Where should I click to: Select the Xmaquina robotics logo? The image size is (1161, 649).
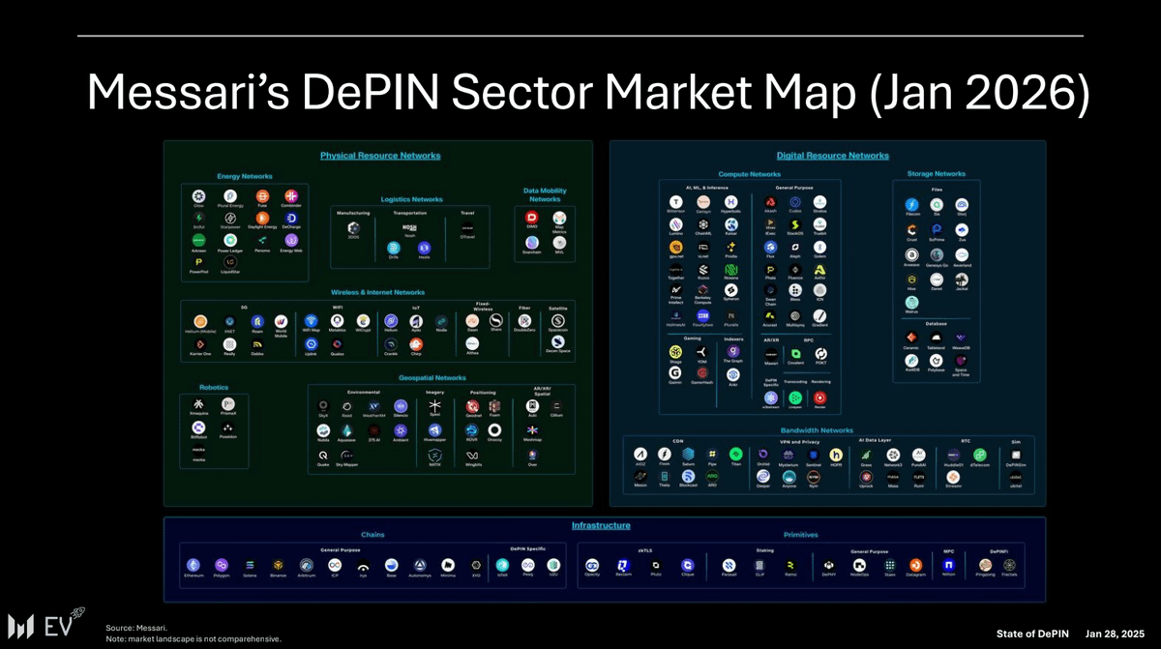[198, 404]
